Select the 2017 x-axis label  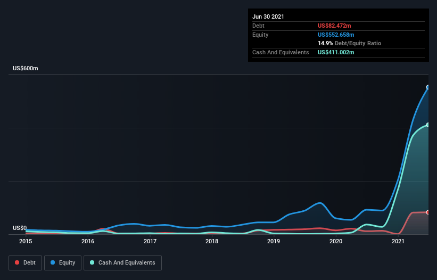coord(150,241)
